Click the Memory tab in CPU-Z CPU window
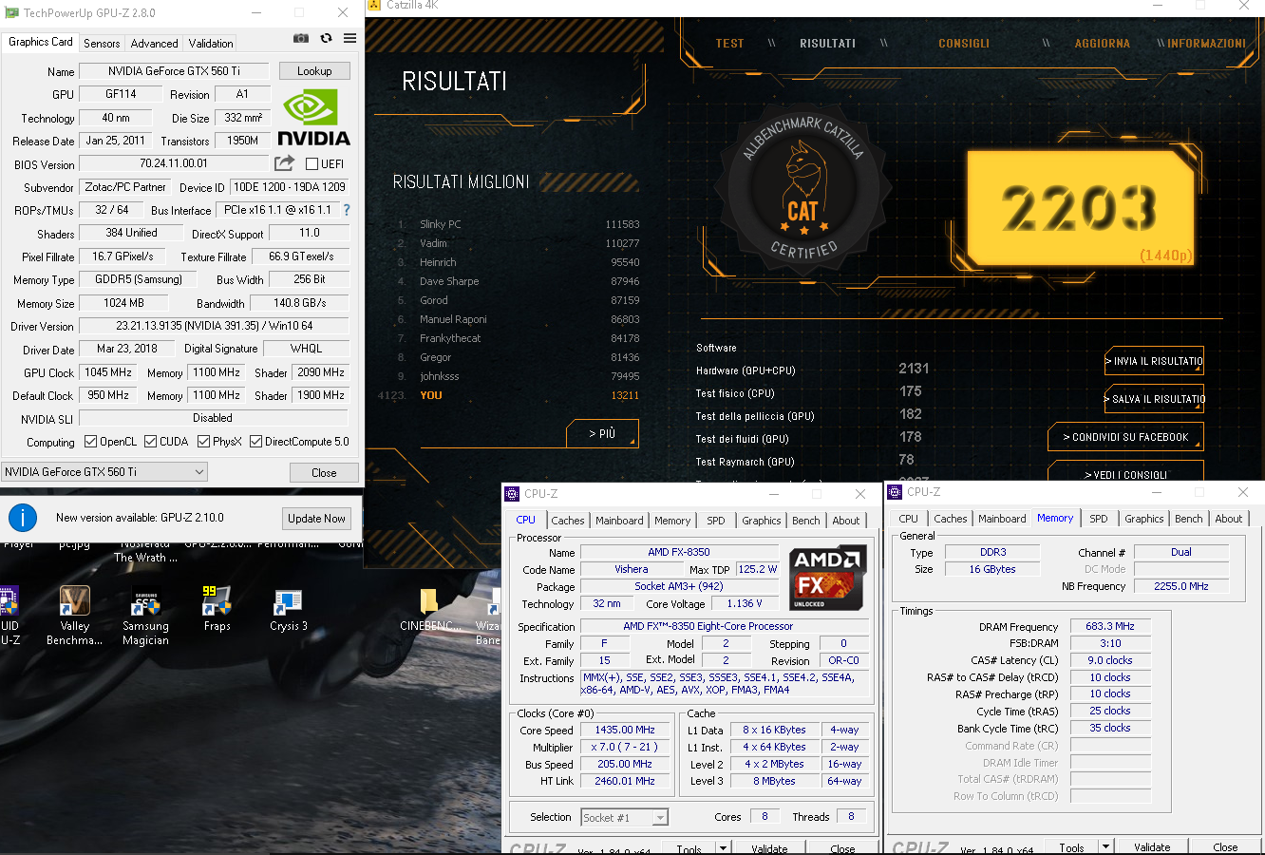Image resolution: width=1265 pixels, height=855 pixels. [672, 521]
